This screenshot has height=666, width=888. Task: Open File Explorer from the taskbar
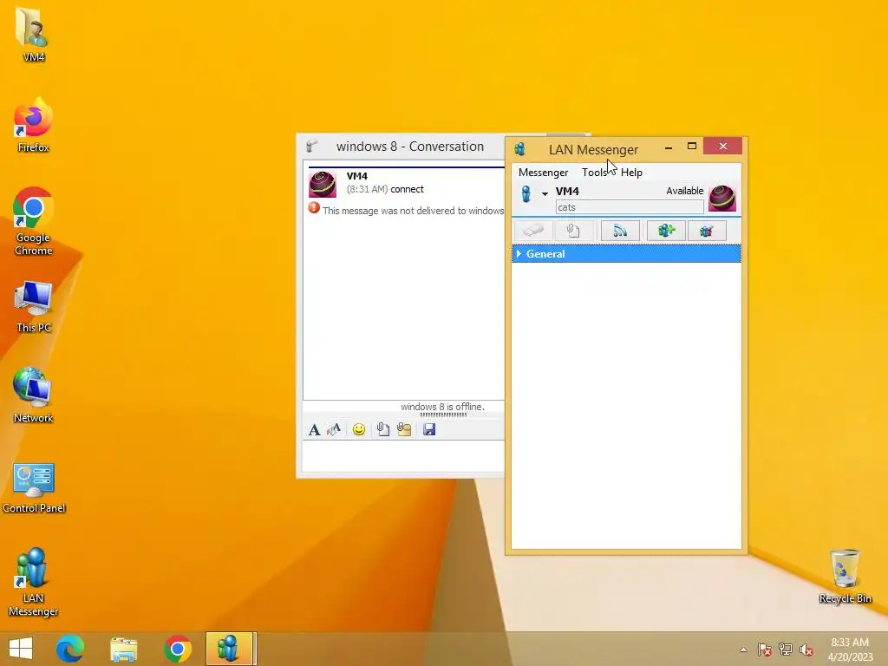coord(123,649)
